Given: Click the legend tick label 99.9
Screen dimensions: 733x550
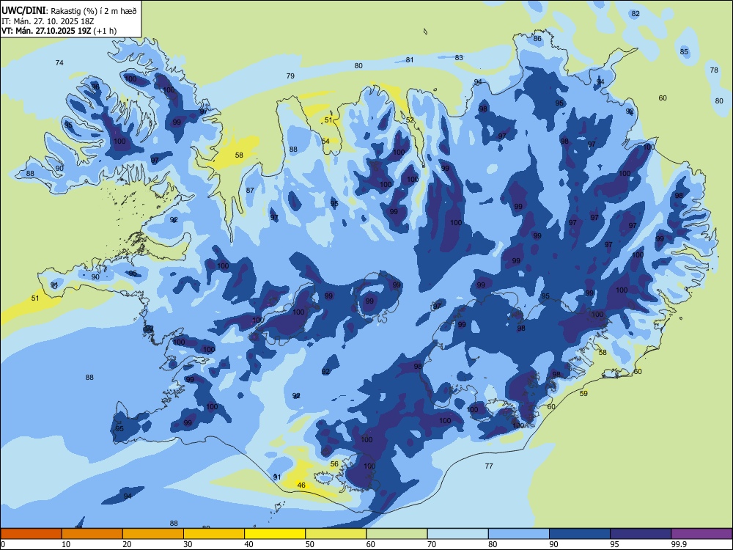Looking at the screenshot, I should point(679,544).
